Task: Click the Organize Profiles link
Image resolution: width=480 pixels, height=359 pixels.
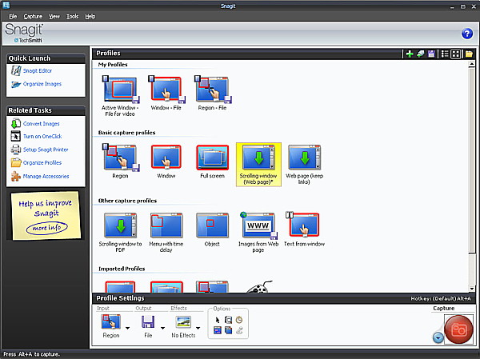Action: [x=42, y=162]
